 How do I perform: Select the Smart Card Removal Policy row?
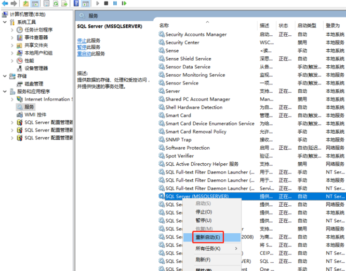(252, 132)
